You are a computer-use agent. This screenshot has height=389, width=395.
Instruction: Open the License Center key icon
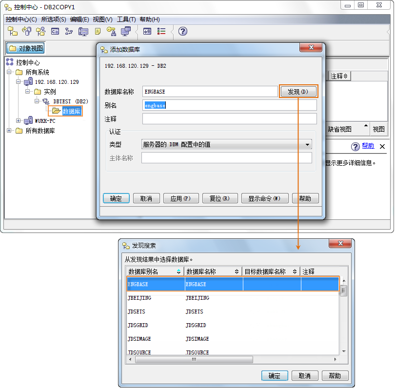click(111, 31)
